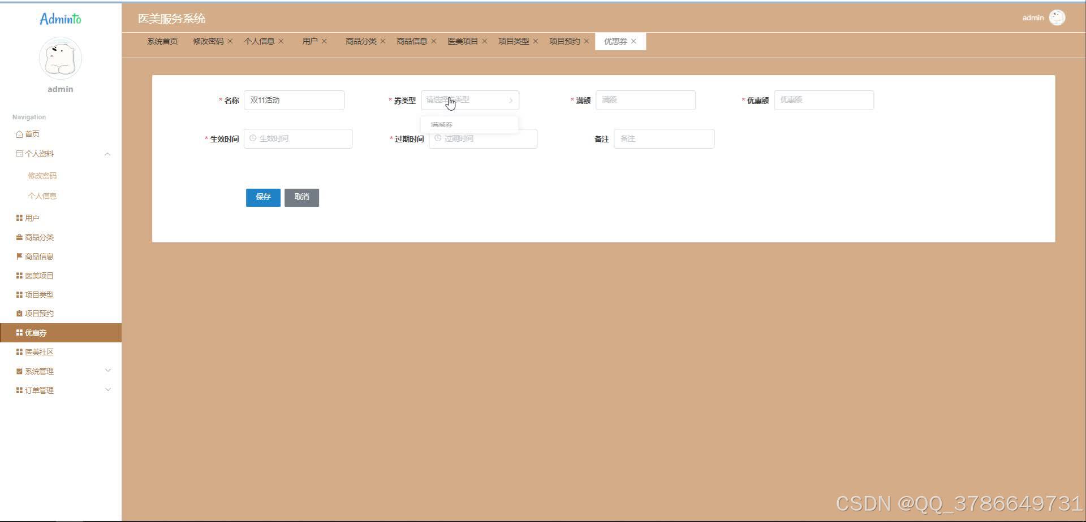1086x522 pixels.
Task: Switch to the 商品分类 tab
Action: 361,41
